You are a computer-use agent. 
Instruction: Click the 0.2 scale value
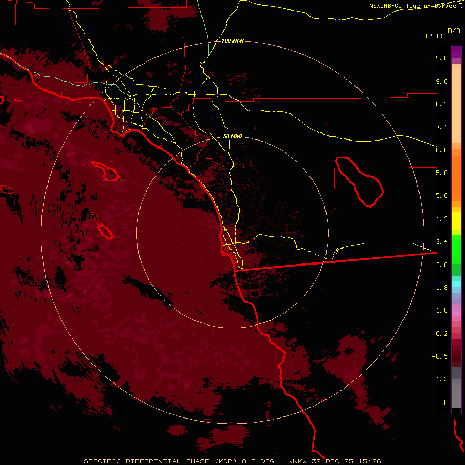pyautogui.click(x=442, y=334)
